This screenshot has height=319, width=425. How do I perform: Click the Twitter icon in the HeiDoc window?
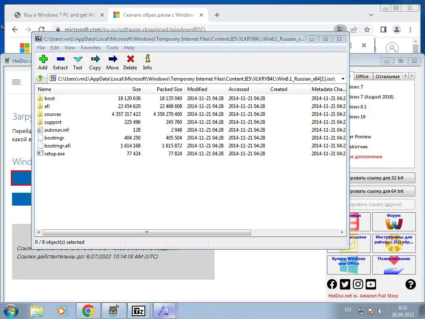click(345, 284)
